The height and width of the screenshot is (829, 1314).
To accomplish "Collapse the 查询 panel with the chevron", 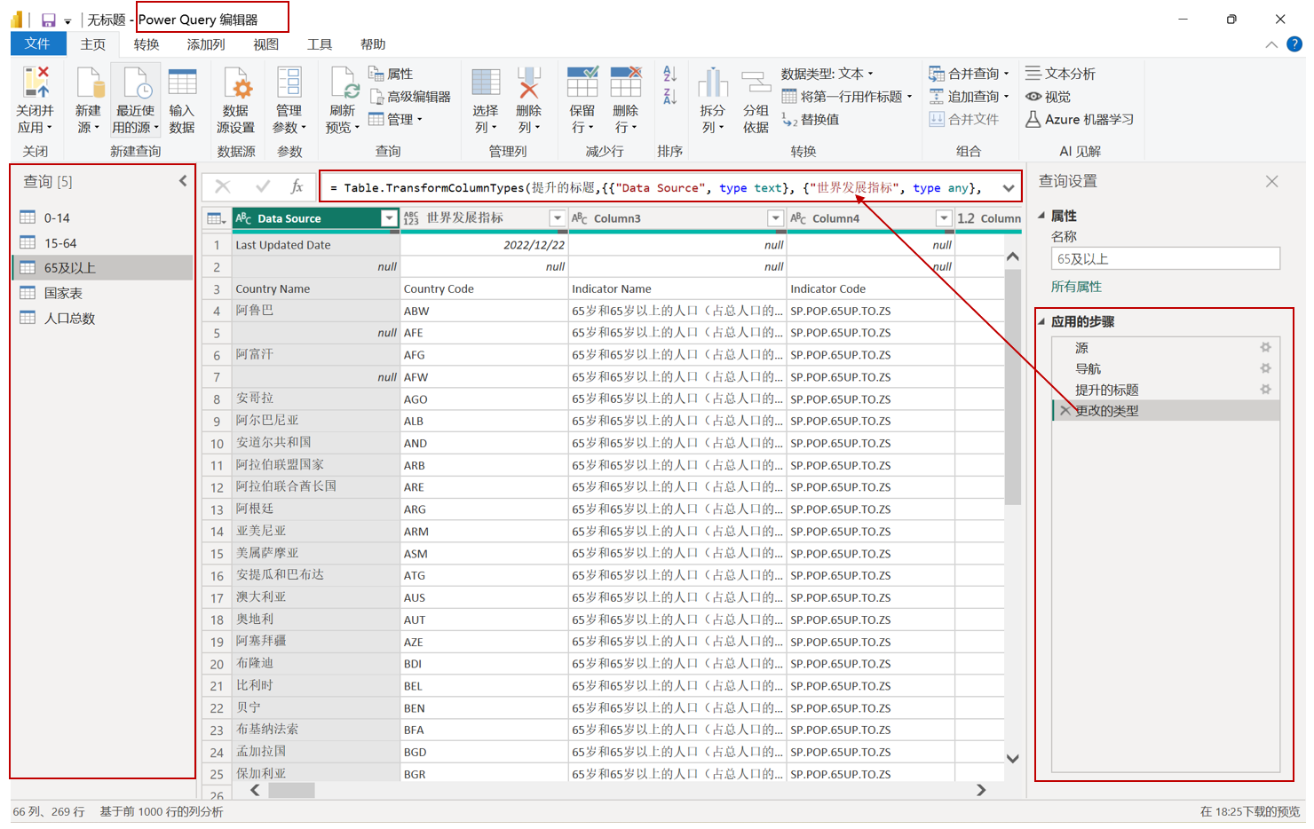I will click(x=183, y=180).
